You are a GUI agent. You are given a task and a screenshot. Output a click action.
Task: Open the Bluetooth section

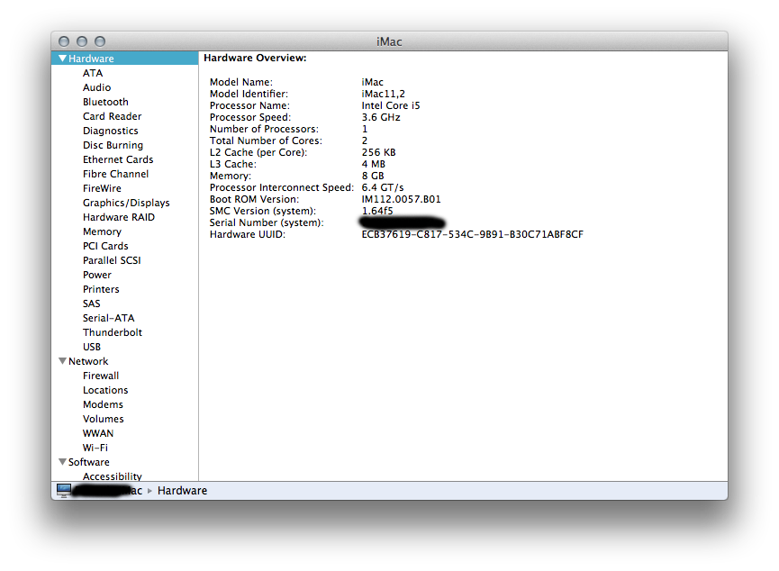(x=105, y=102)
